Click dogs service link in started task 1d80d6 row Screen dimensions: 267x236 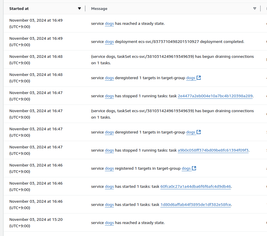109,204
